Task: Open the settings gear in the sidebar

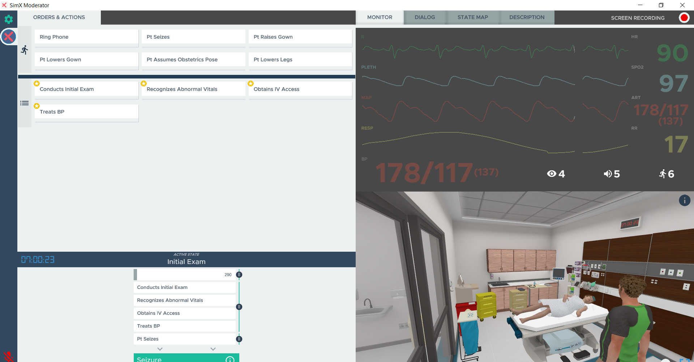Action: (x=9, y=19)
